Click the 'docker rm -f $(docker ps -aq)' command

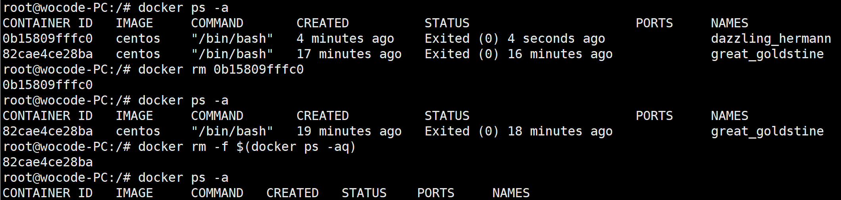point(247,147)
